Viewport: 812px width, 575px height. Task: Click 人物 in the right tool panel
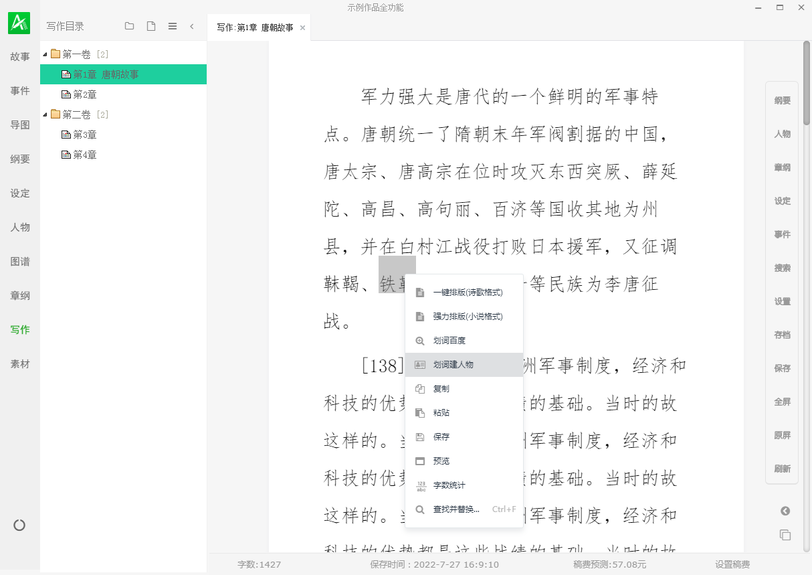coord(783,134)
